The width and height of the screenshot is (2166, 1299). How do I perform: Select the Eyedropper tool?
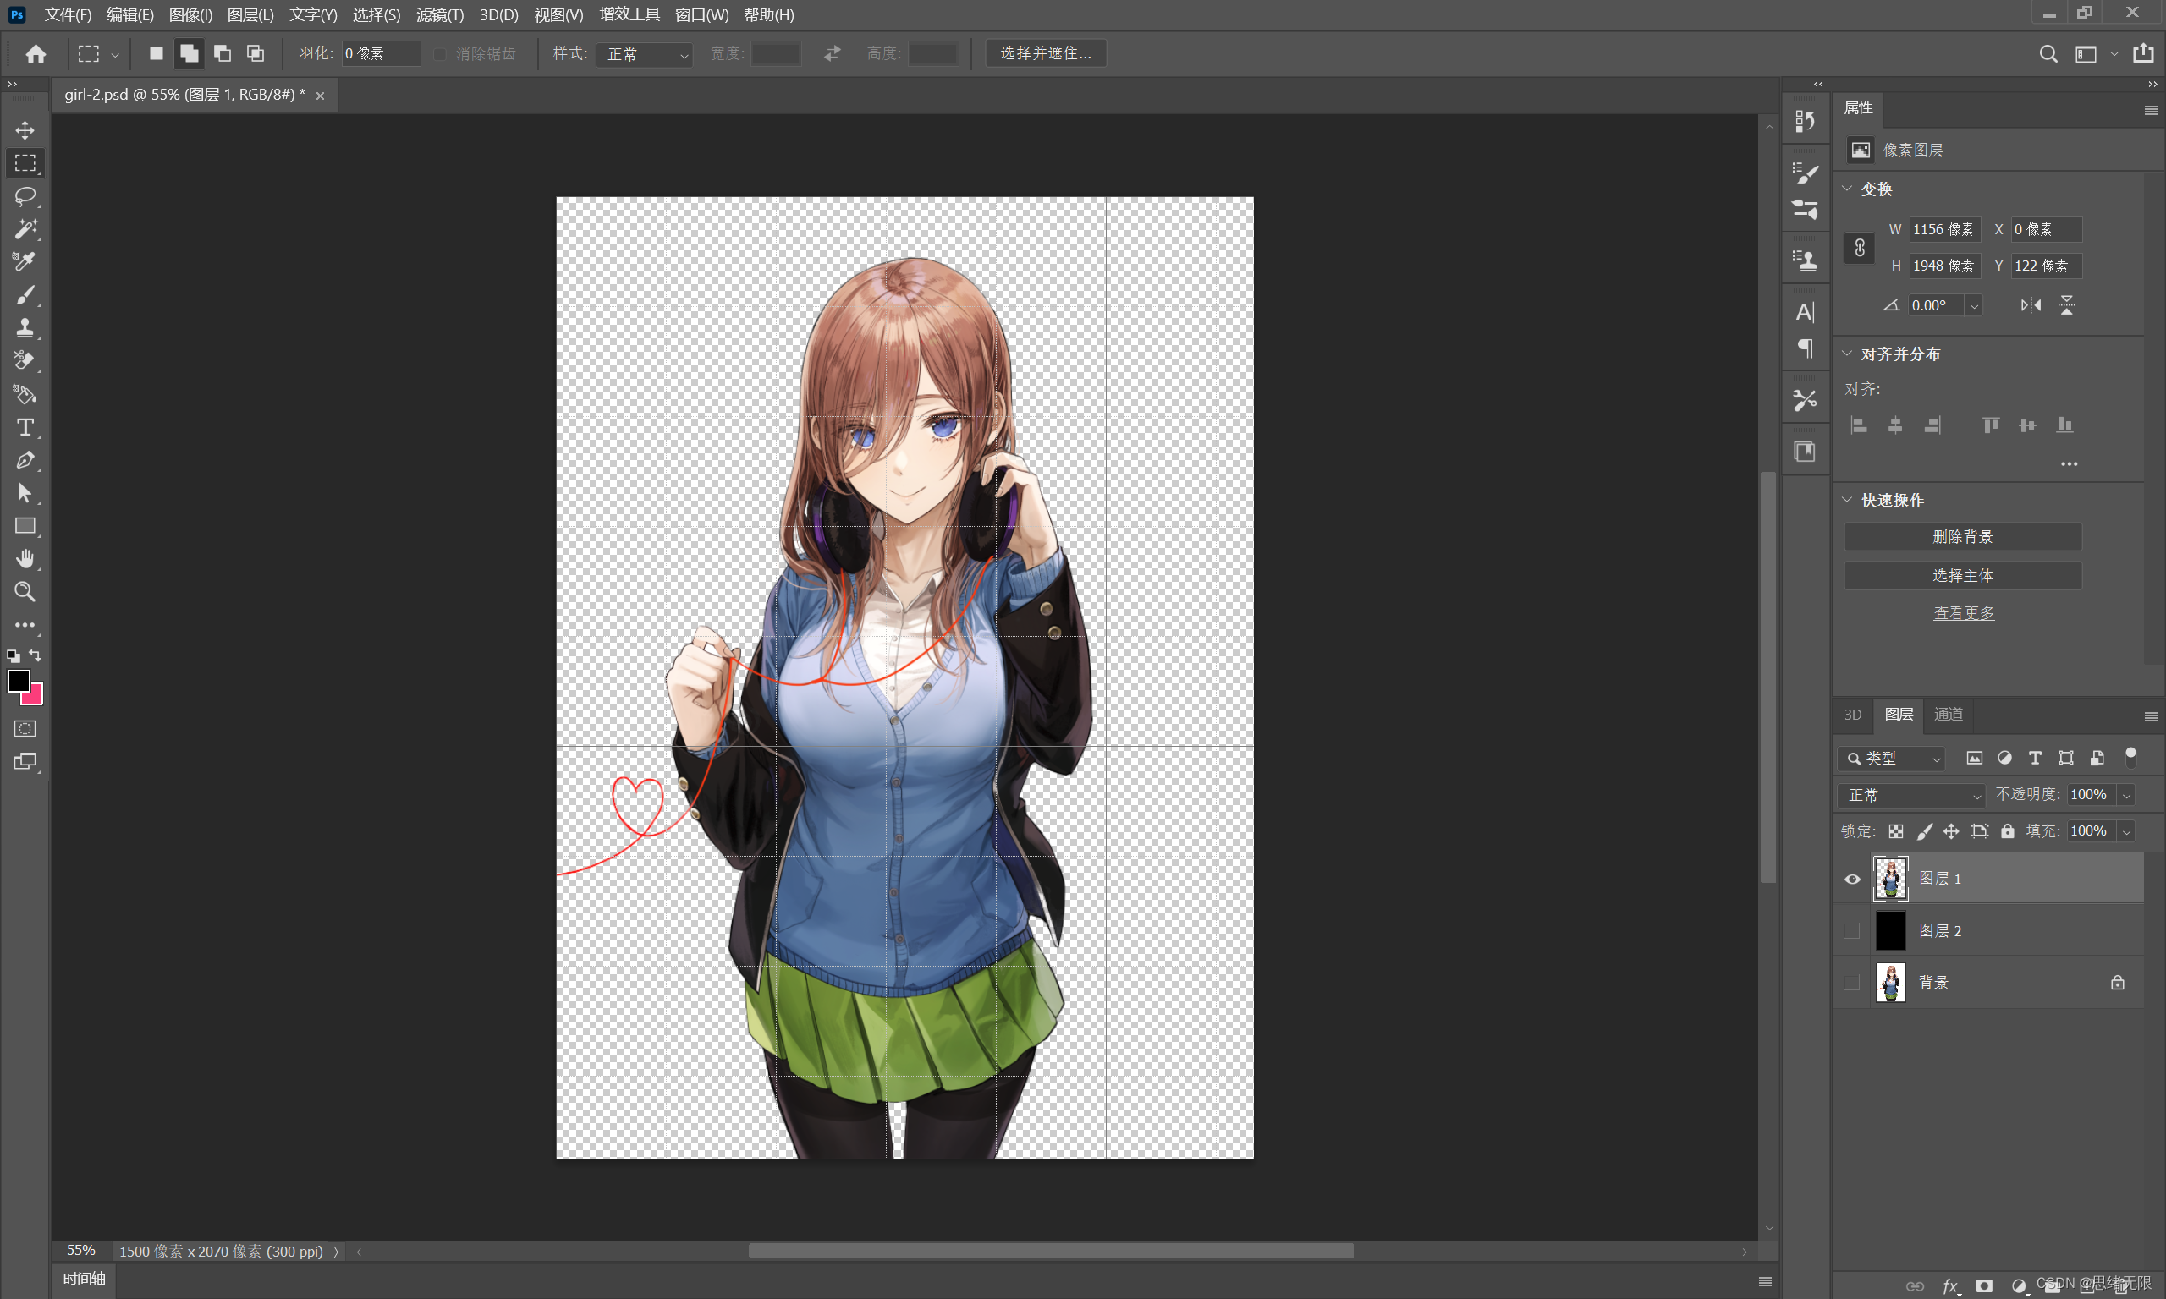[25, 261]
